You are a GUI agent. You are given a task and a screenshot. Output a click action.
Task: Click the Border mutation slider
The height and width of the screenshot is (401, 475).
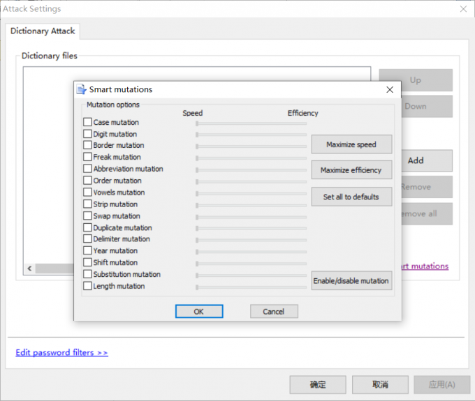[x=251, y=146]
